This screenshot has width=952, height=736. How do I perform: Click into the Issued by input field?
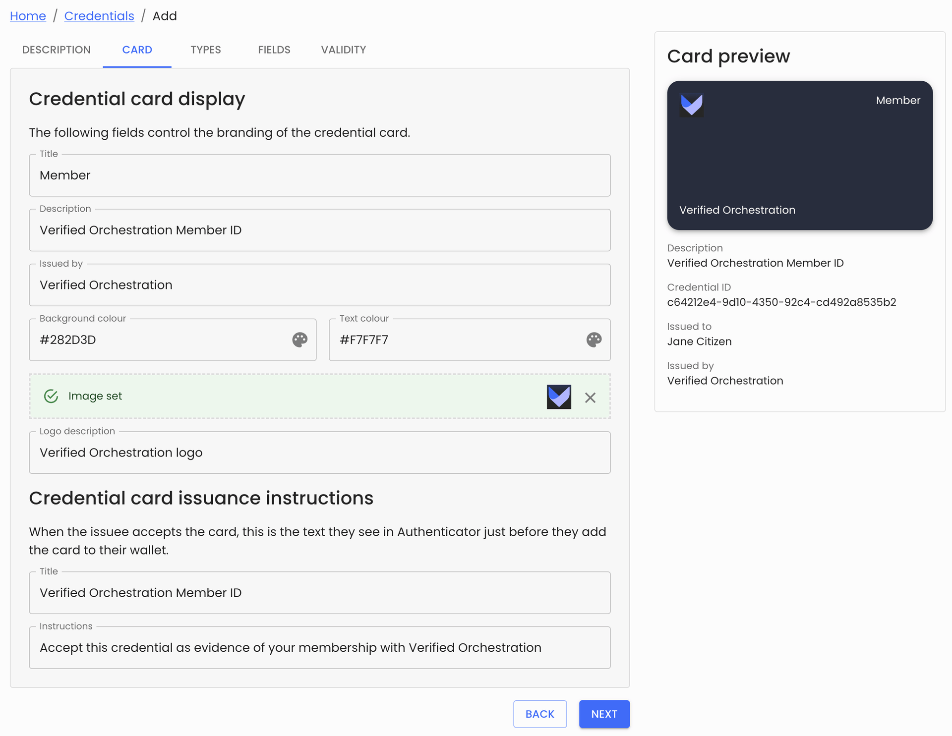point(319,285)
